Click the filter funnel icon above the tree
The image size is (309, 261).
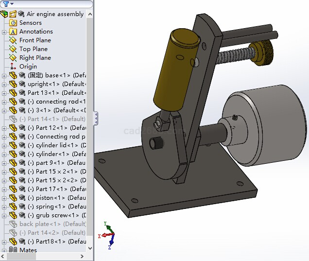[5, 4]
